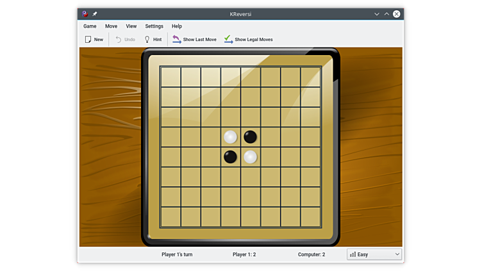
Task: Open the View menu
Action: coord(131,26)
